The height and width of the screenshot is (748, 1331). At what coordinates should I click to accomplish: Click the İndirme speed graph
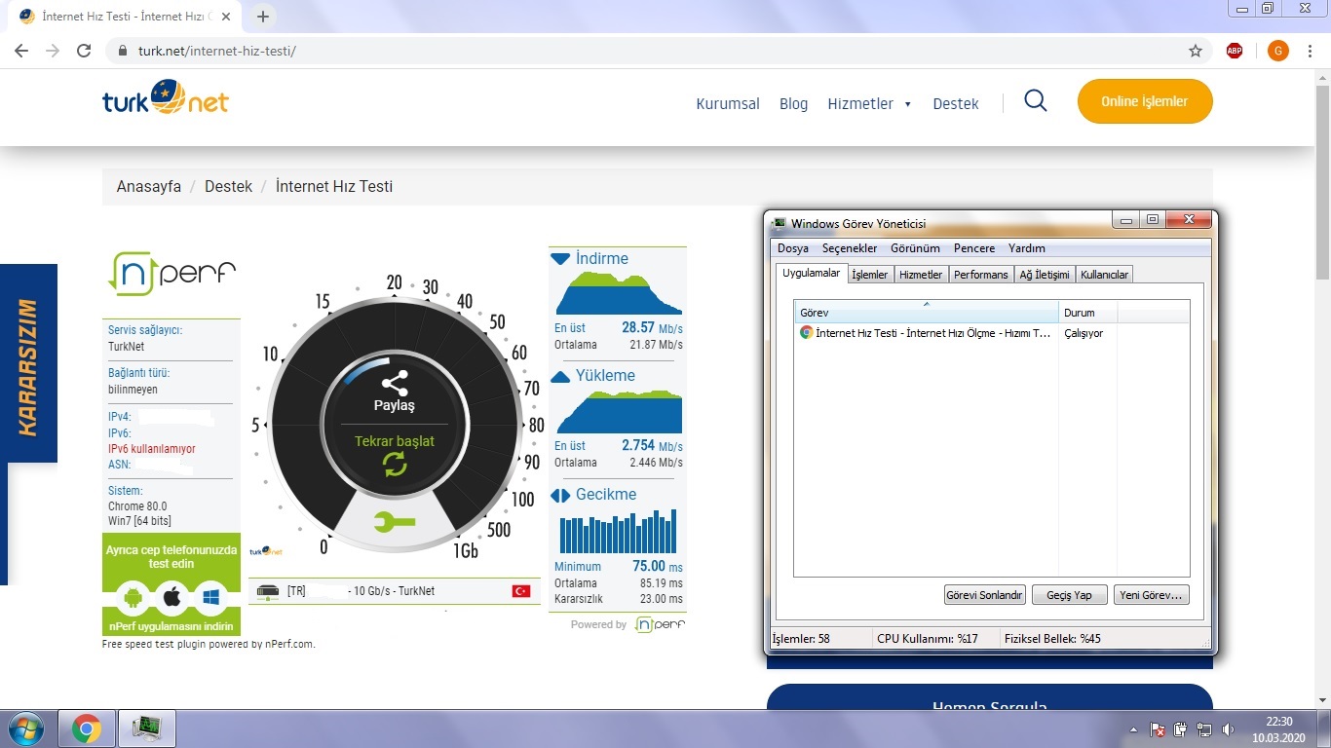pyautogui.click(x=620, y=293)
